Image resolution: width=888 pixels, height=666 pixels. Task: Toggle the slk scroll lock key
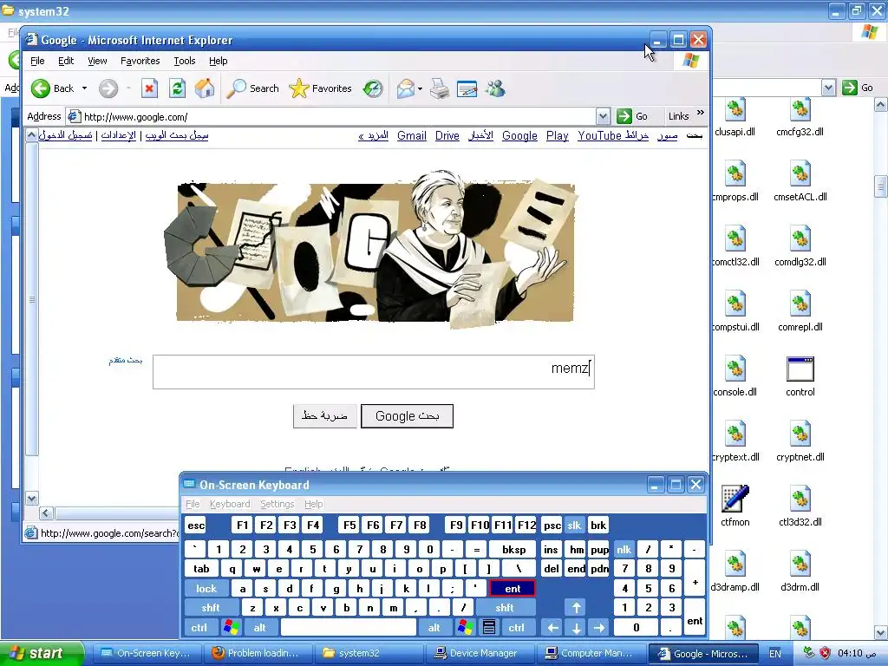(x=574, y=525)
